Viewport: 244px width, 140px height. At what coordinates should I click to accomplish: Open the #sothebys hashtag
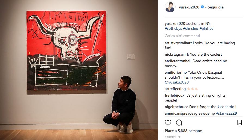point(173,29)
